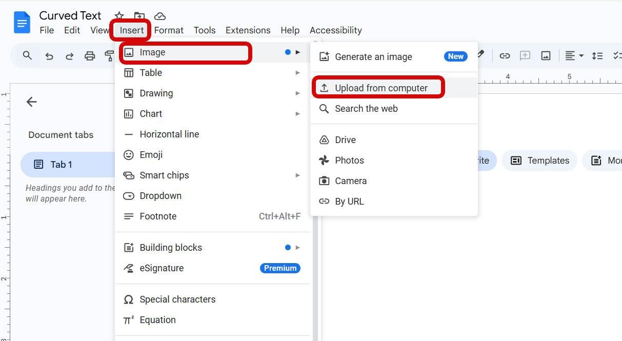This screenshot has width=622, height=341.
Task: Open the Line spacing icon
Action: pos(597,55)
